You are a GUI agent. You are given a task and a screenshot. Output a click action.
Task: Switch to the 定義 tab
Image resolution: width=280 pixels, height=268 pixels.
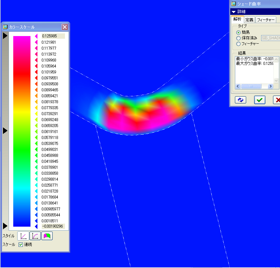click(249, 20)
